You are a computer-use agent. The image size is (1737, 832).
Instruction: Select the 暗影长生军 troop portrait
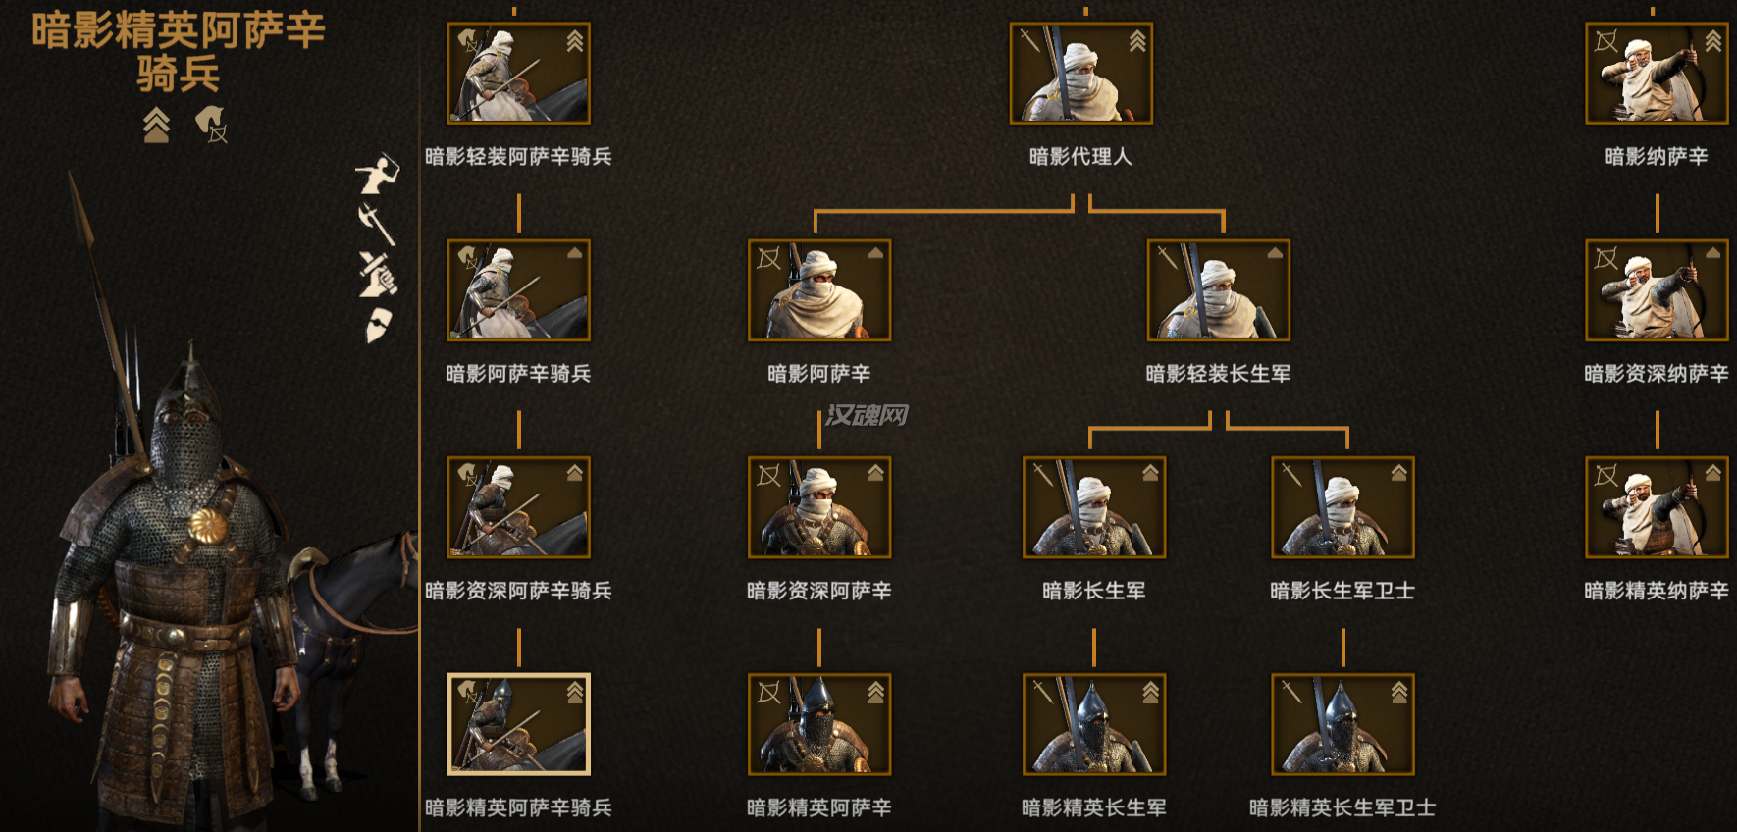pos(1094,507)
